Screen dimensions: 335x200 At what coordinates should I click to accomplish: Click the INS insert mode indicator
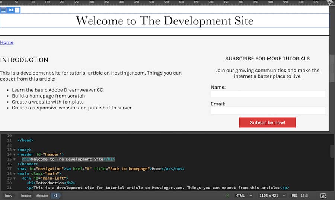294,196
